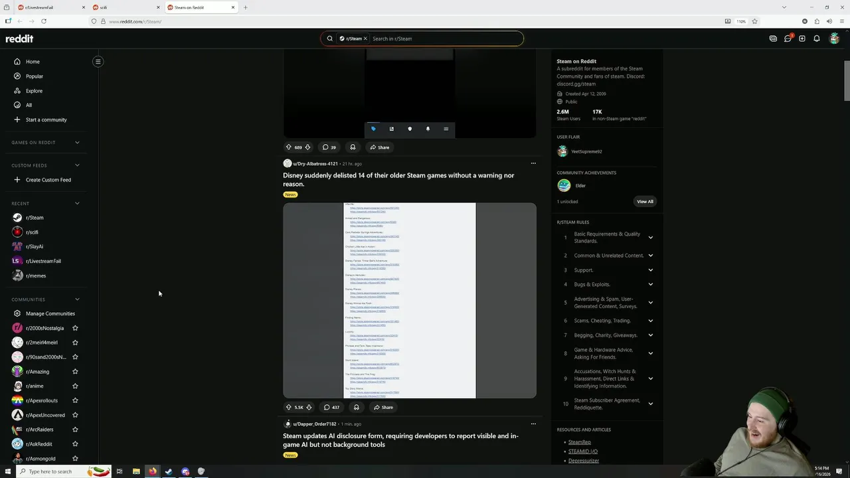Share the post with 689 votes
Viewport: 850px width, 478px height.
coord(379,147)
